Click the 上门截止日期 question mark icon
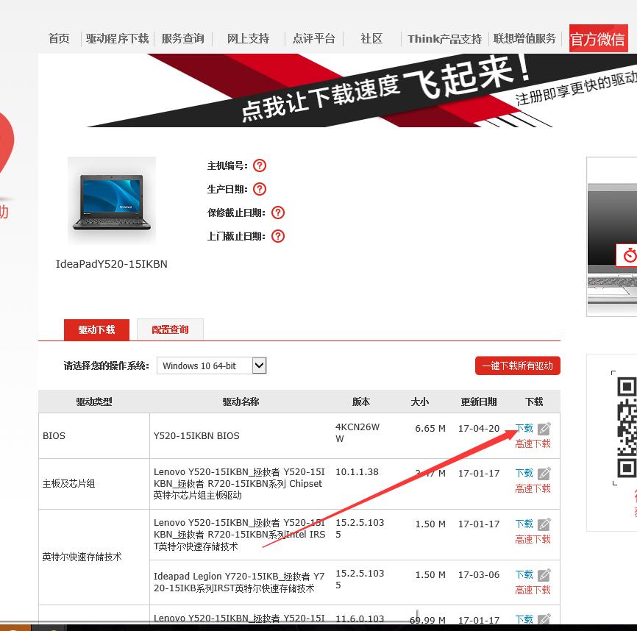637x631 pixels. click(277, 236)
